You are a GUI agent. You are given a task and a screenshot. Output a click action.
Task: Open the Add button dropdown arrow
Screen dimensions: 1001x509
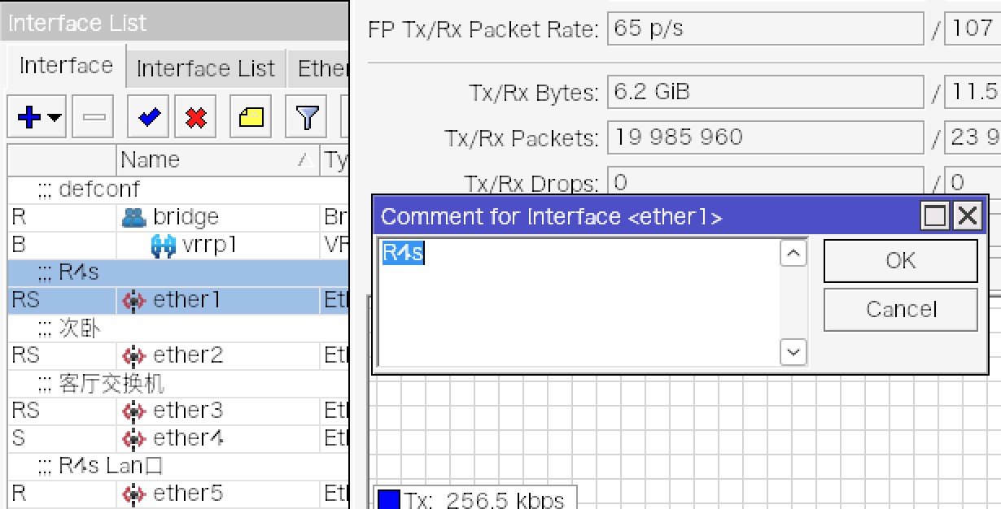[x=55, y=118]
